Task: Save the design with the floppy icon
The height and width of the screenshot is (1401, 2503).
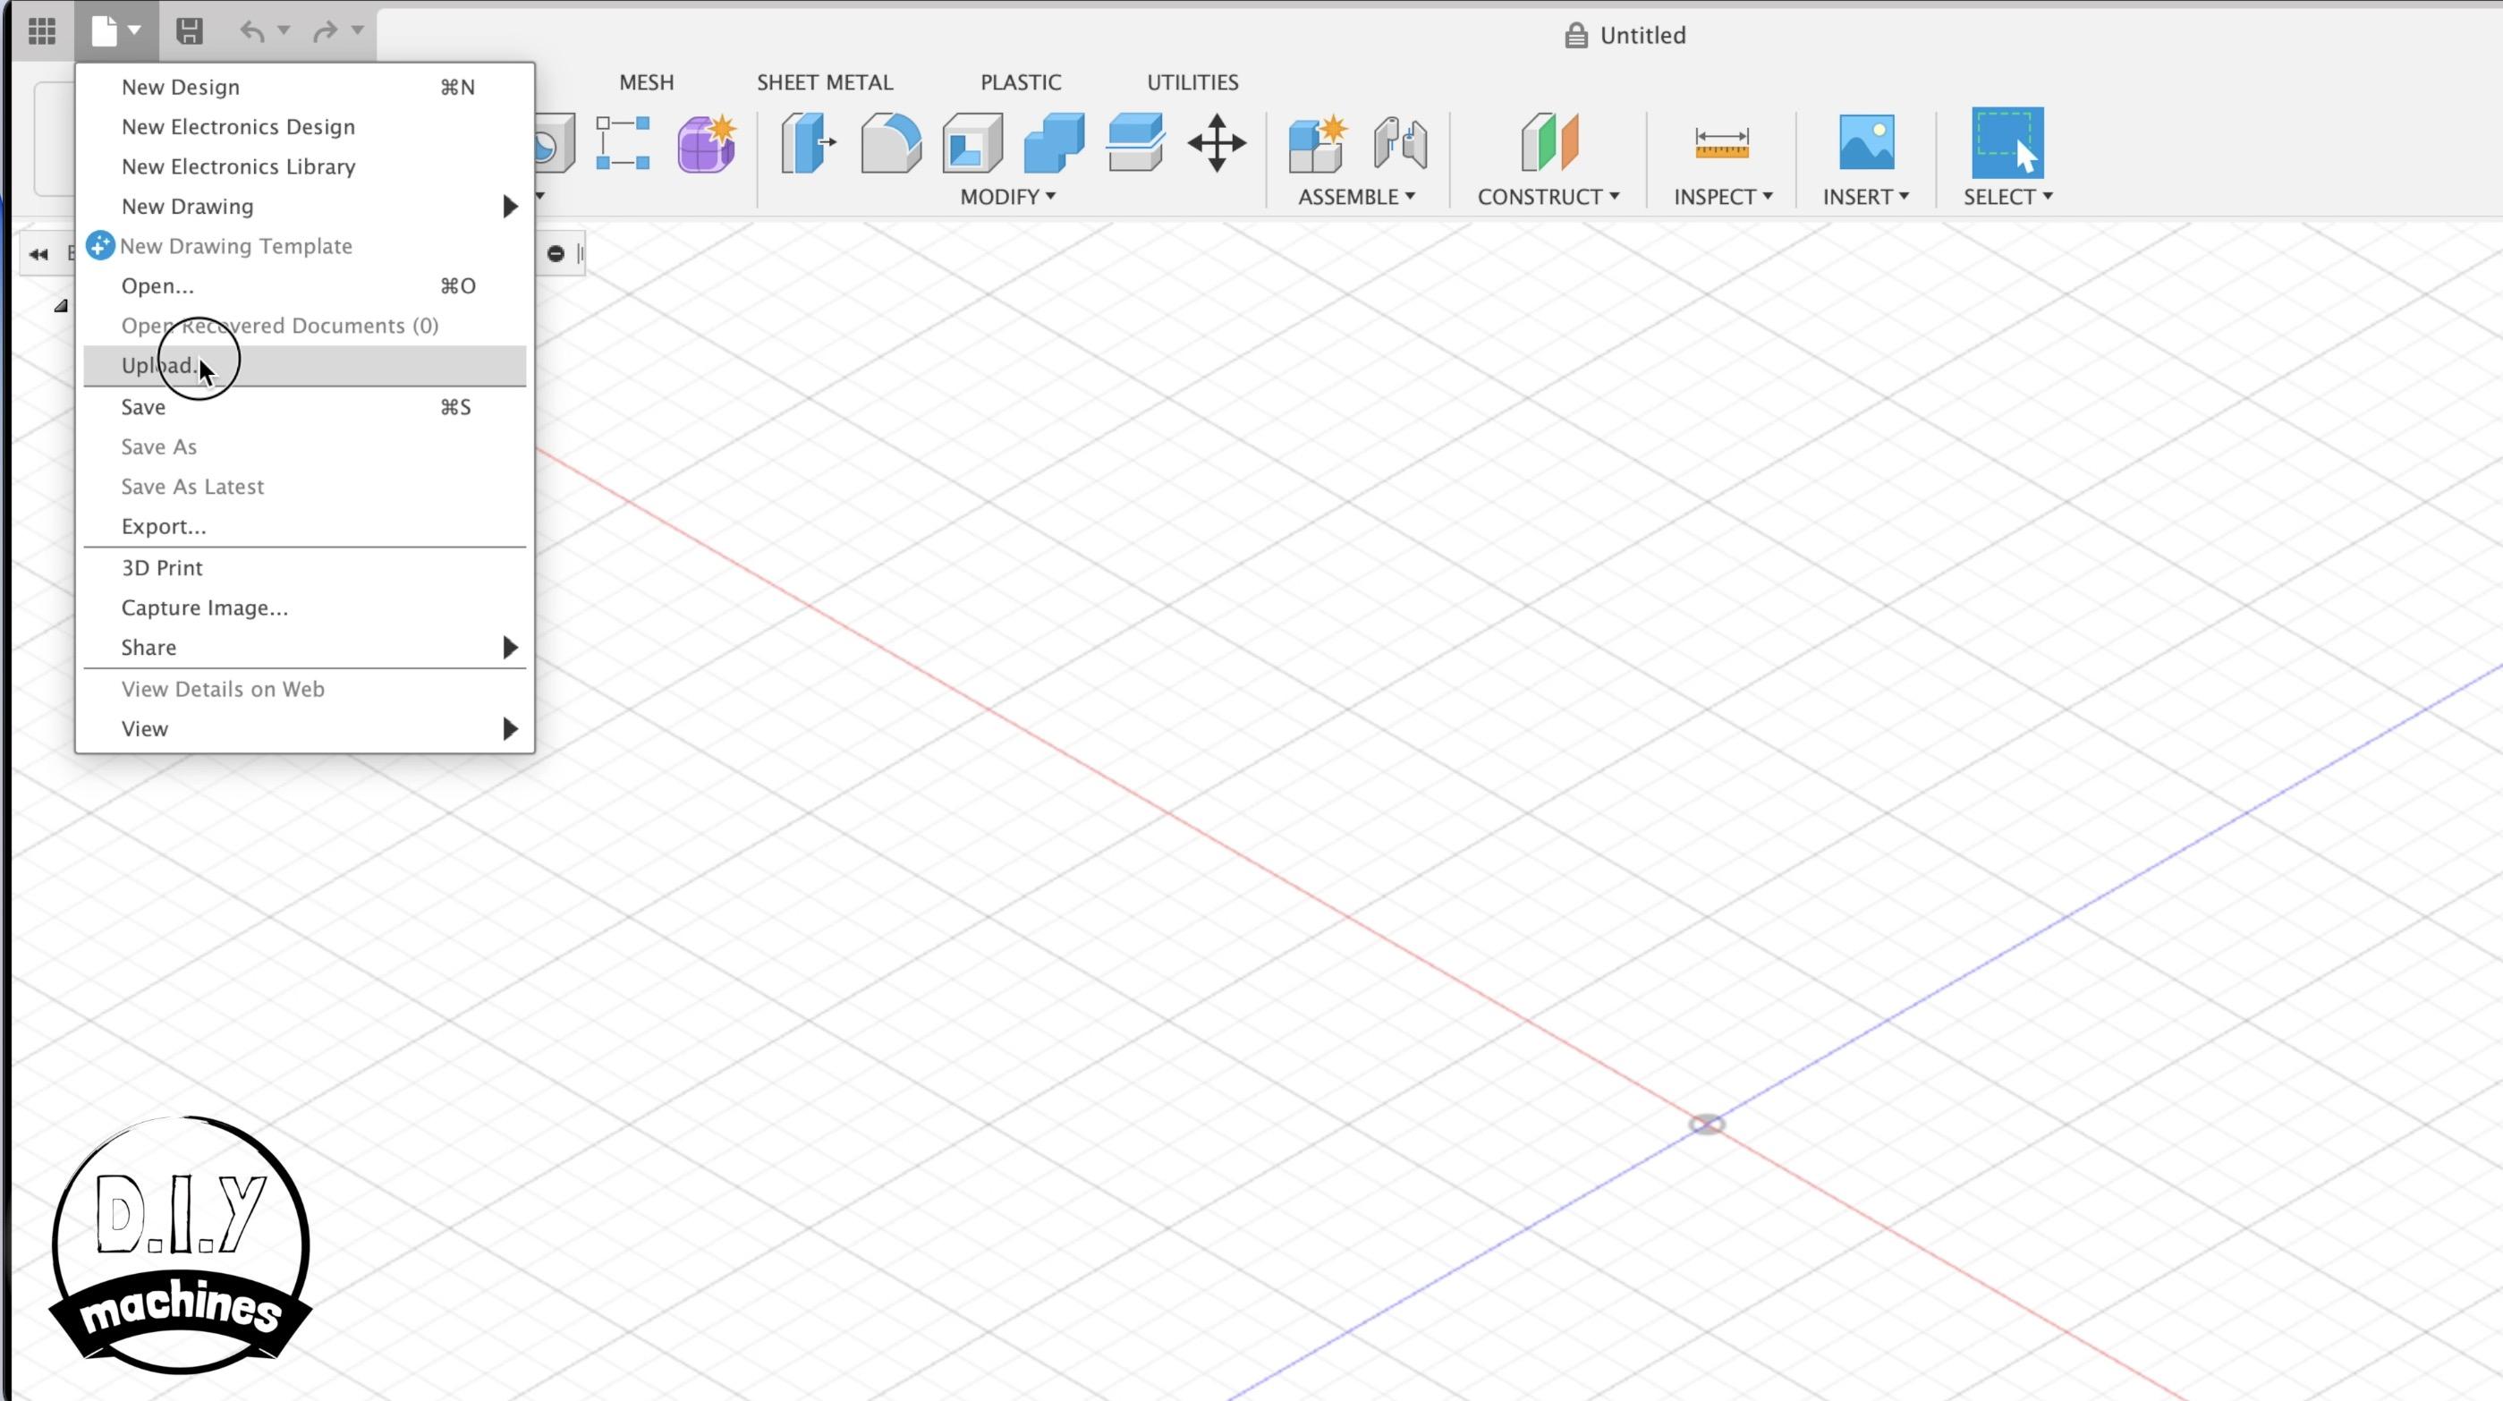Action: point(190,31)
